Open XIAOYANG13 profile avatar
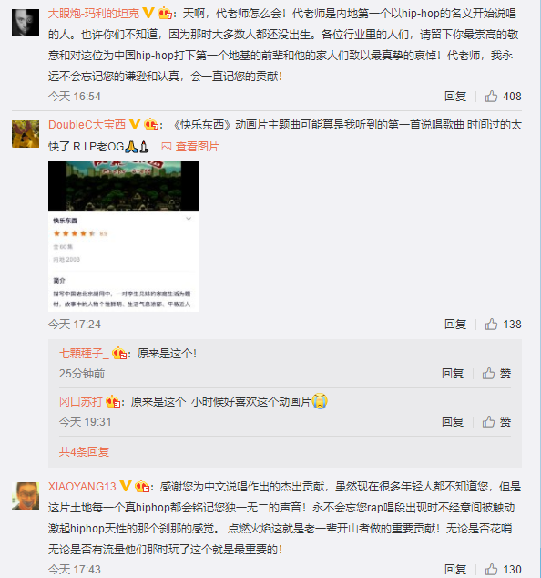The width and height of the screenshot is (541, 578). [x=26, y=496]
